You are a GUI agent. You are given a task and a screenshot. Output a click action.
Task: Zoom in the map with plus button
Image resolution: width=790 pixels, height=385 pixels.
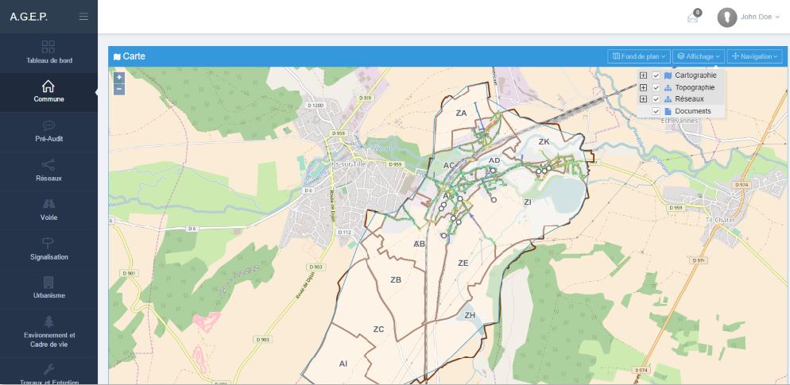click(x=119, y=78)
